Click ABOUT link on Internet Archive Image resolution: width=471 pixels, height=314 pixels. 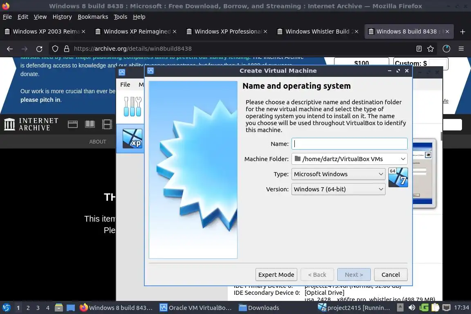click(98, 142)
